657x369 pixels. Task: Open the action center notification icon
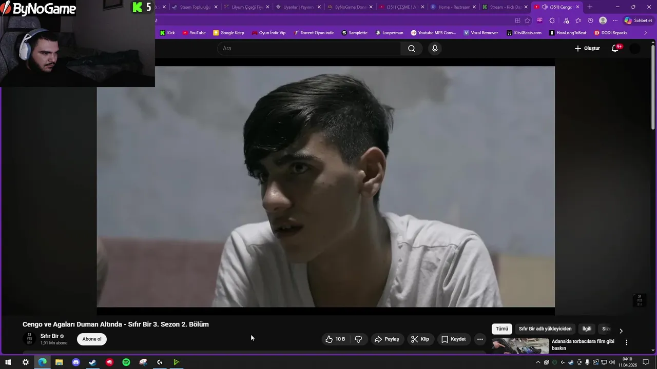pos(646,362)
